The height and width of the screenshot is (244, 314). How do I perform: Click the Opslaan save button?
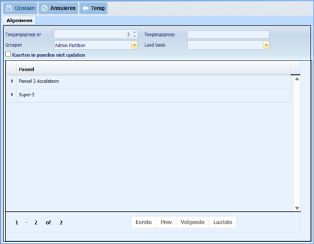20,8
